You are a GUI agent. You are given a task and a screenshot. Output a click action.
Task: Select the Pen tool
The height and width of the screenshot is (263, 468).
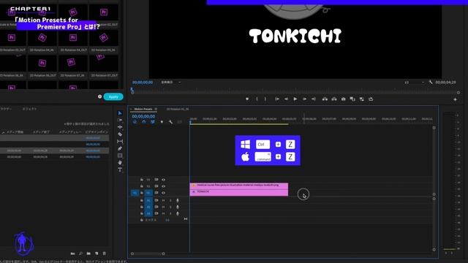pos(120,148)
